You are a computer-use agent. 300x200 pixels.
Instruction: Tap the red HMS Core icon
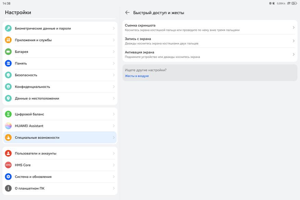coord(8,165)
